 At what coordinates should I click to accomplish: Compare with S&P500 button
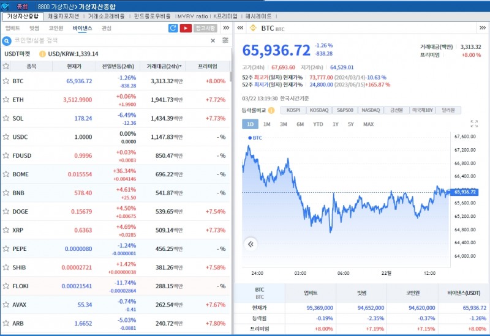pos(345,110)
